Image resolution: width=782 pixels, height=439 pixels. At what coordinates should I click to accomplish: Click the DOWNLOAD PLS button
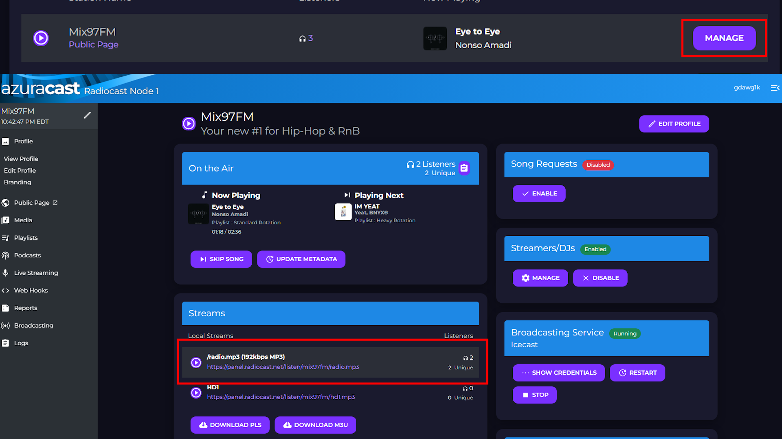click(230, 425)
